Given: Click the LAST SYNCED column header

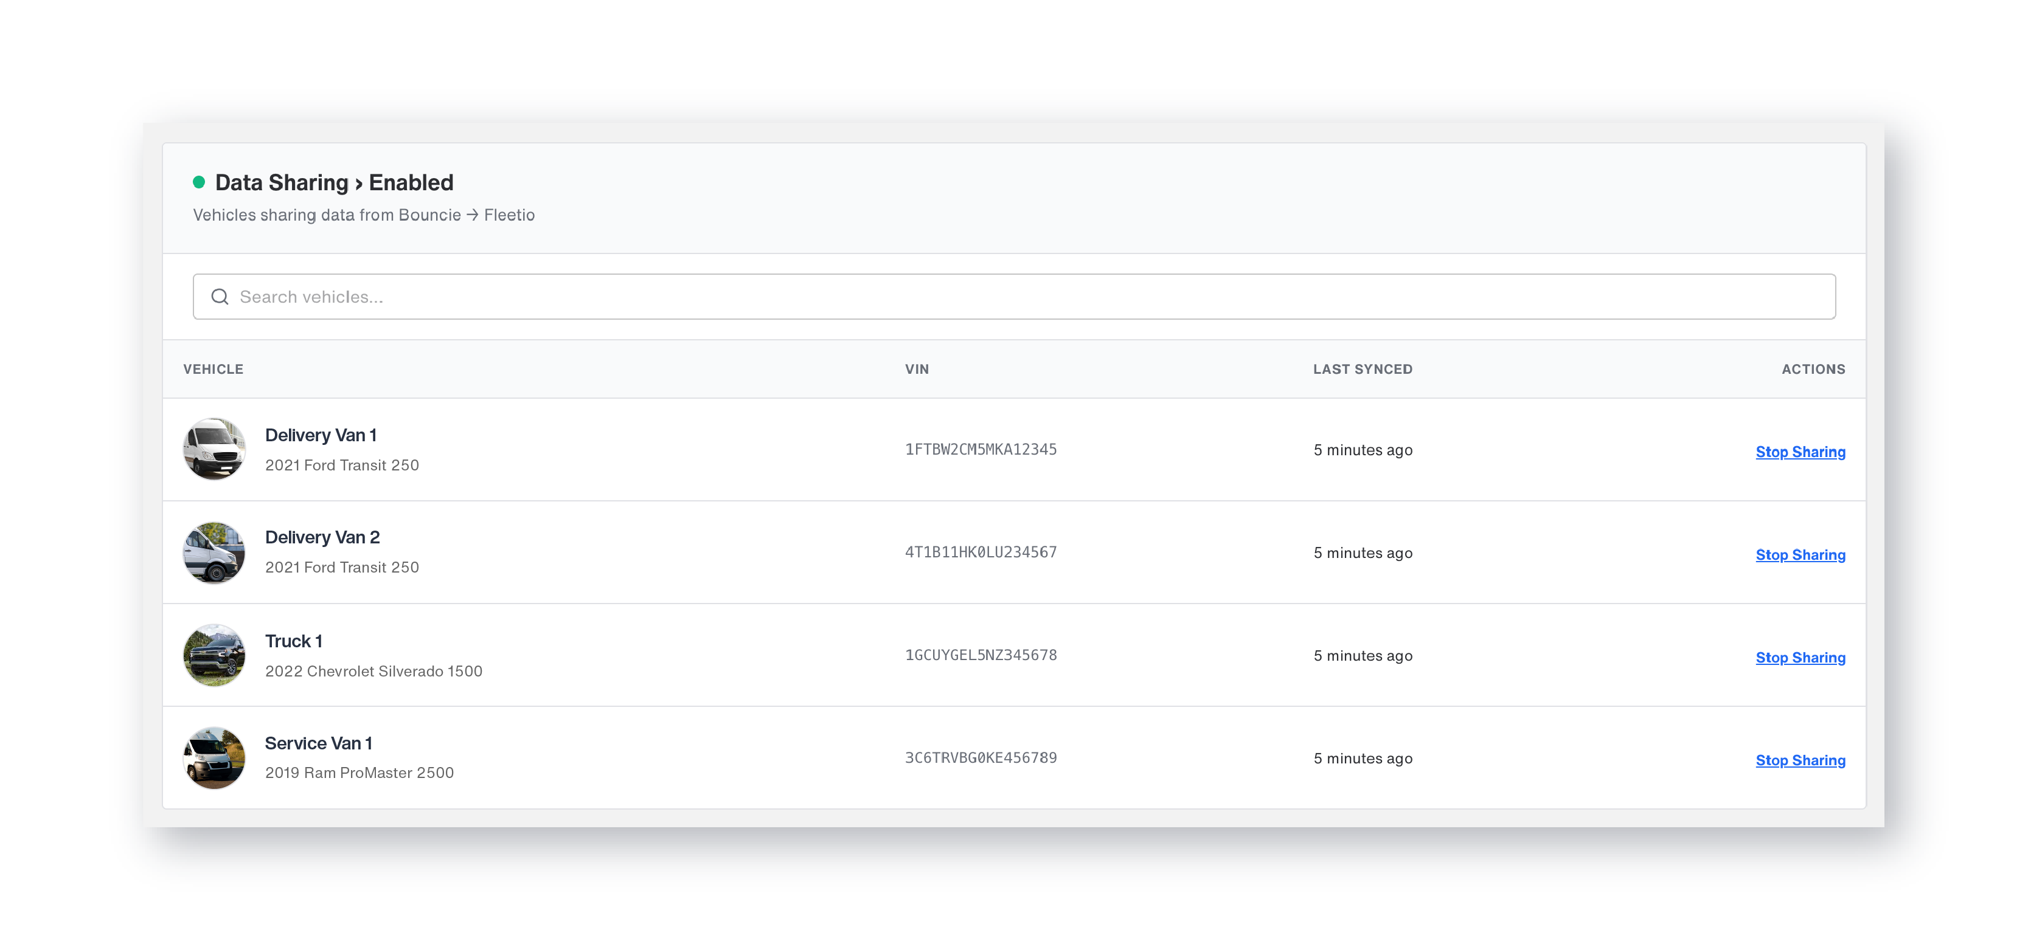Looking at the screenshot, I should click(x=1362, y=369).
